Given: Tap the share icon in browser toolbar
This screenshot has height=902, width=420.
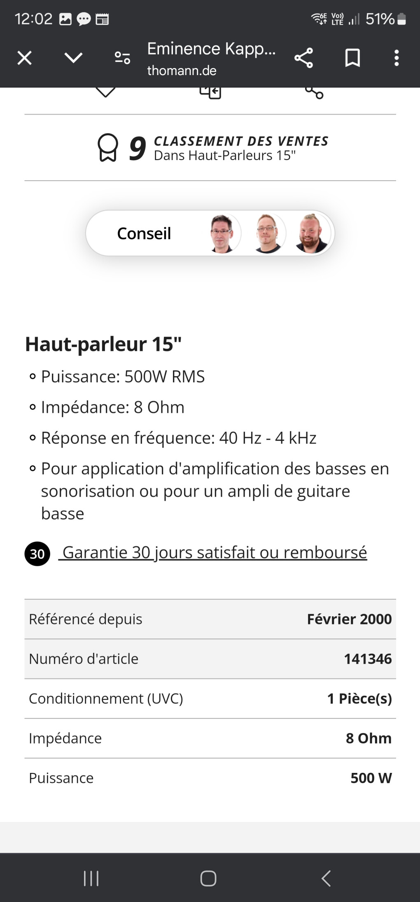Looking at the screenshot, I should [x=303, y=58].
